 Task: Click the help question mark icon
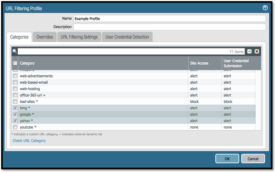(265, 8)
